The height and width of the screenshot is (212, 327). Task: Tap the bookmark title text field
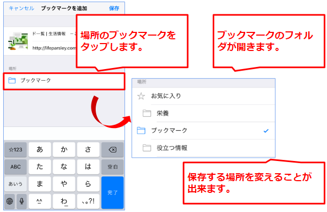pyautogui.click(x=54, y=33)
